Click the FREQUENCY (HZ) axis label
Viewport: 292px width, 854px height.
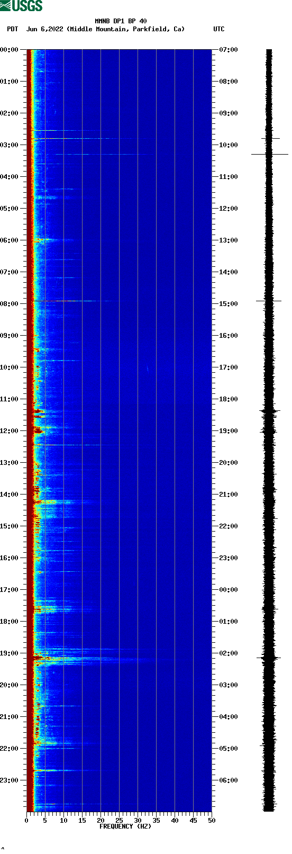click(x=125, y=826)
